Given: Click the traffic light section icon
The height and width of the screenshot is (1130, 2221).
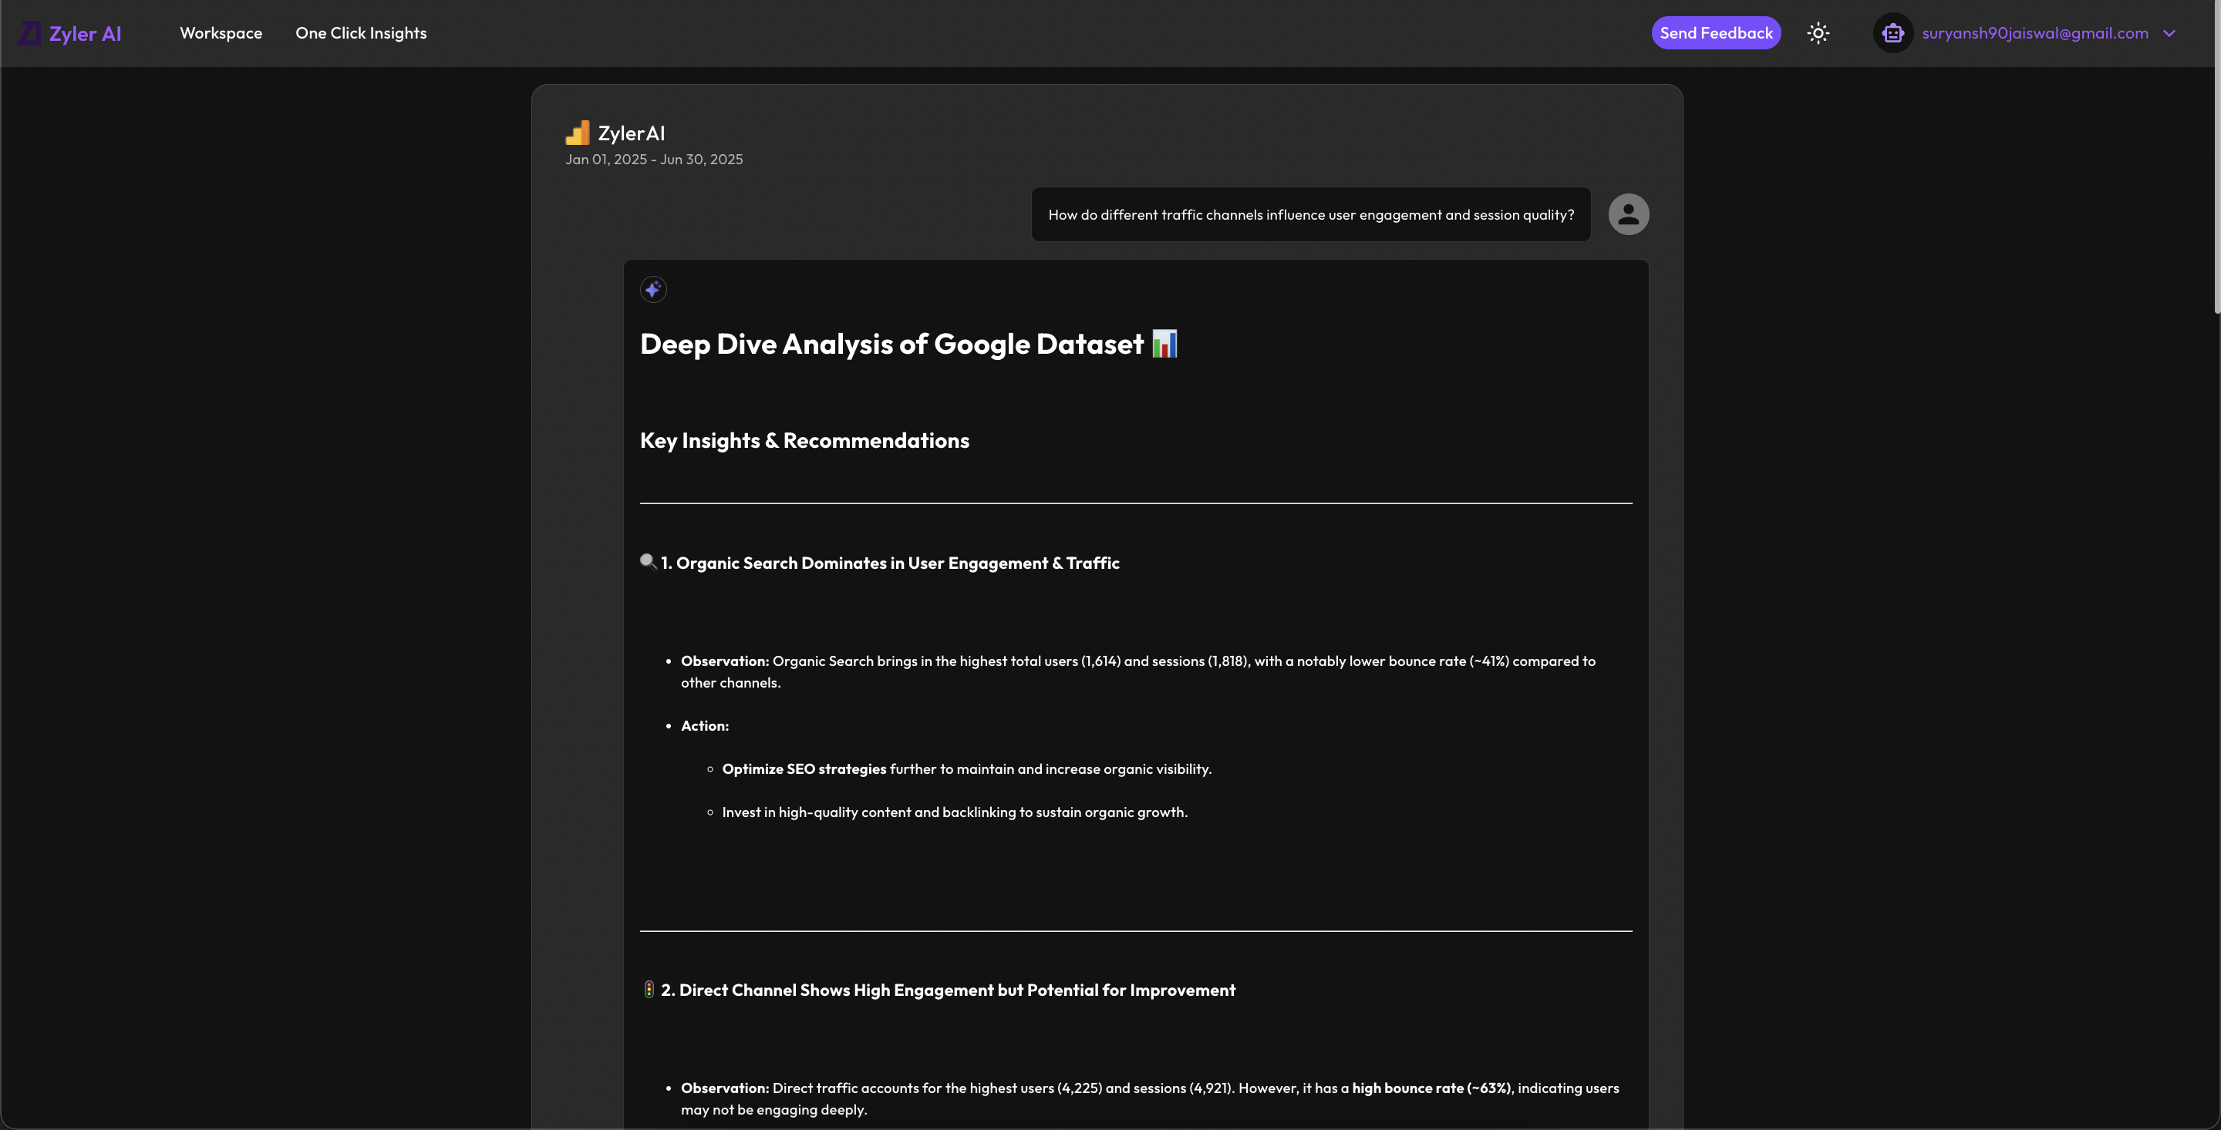Looking at the screenshot, I should [x=649, y=990].
